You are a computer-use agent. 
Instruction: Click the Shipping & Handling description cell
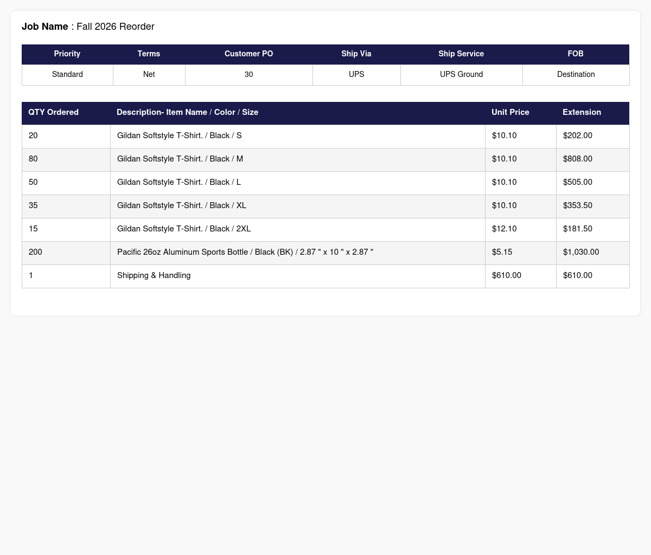[298, 276]
